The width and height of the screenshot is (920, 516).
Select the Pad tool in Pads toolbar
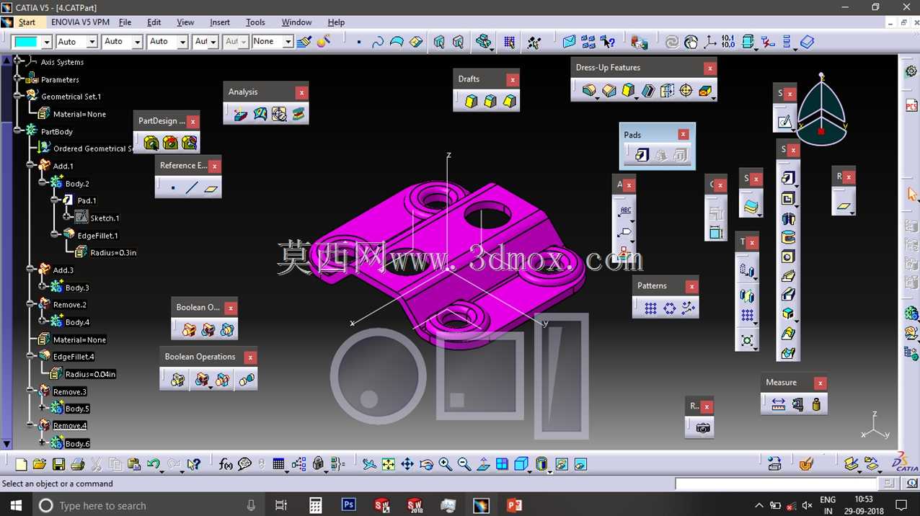pos(642,155)
